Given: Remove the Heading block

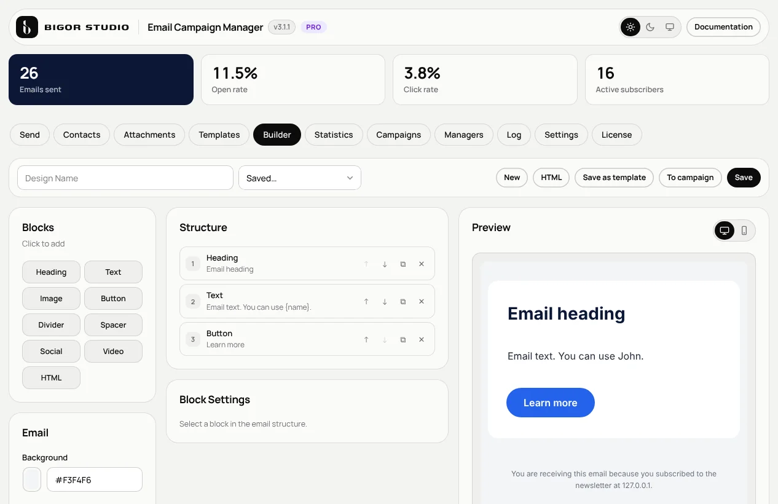Looking at the screenshot, I should 422,264.
